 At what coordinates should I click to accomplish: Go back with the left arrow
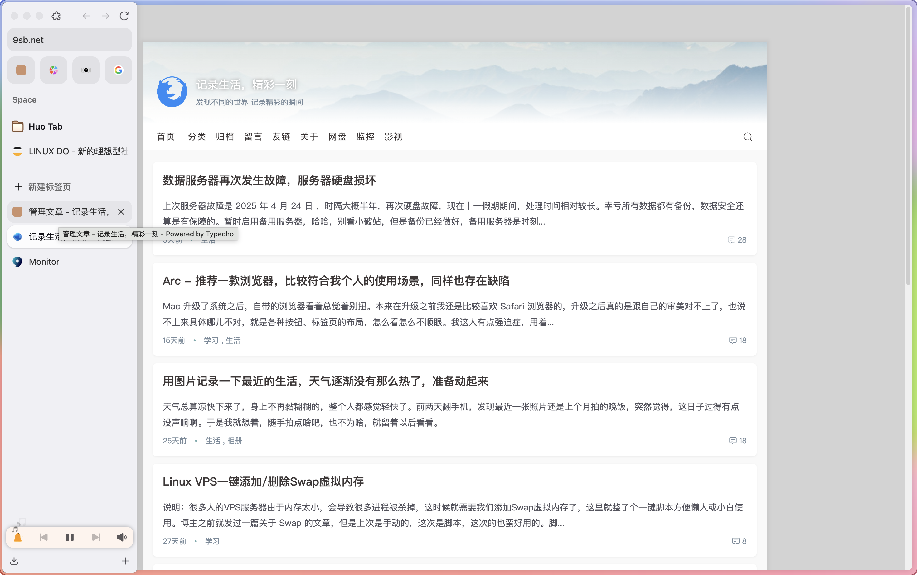point(87,16)
